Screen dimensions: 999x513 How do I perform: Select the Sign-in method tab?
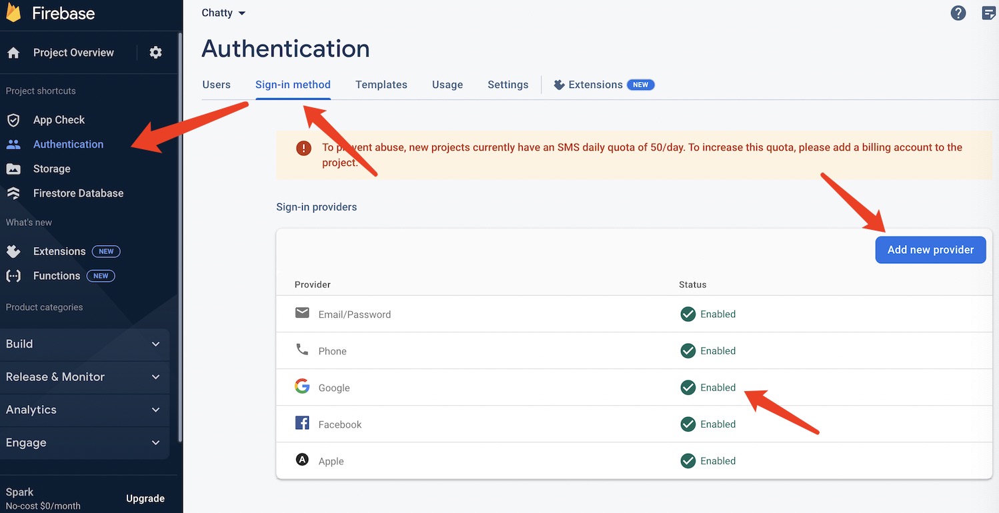click(x=293, y=85)
